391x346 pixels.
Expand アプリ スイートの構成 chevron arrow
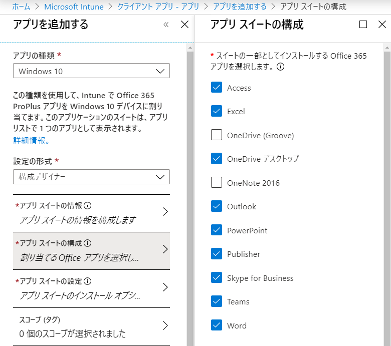[165, 249]
